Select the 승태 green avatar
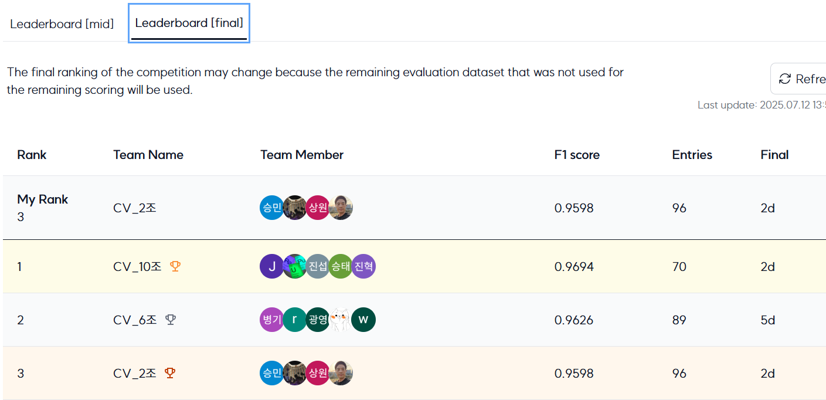 (x=341, y=266)
